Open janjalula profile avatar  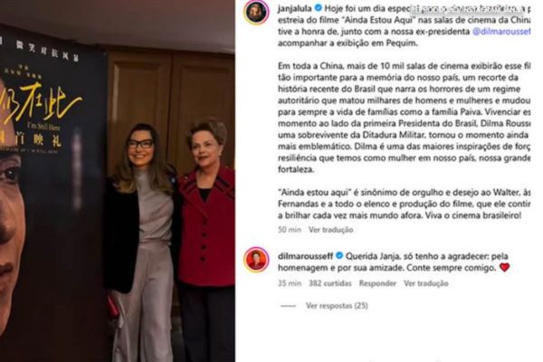click(256, 13)
